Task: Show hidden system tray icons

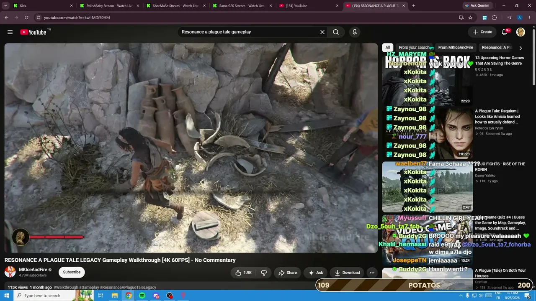Action: coord(461,296)
